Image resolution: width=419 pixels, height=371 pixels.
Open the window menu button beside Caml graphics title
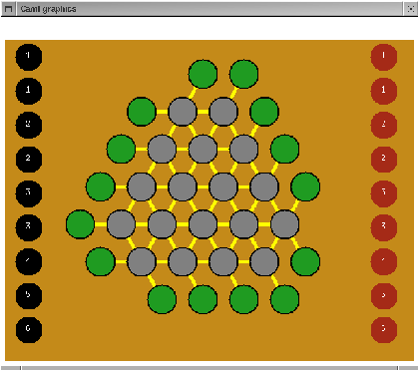pyautogui.click(x=8, y=9)
